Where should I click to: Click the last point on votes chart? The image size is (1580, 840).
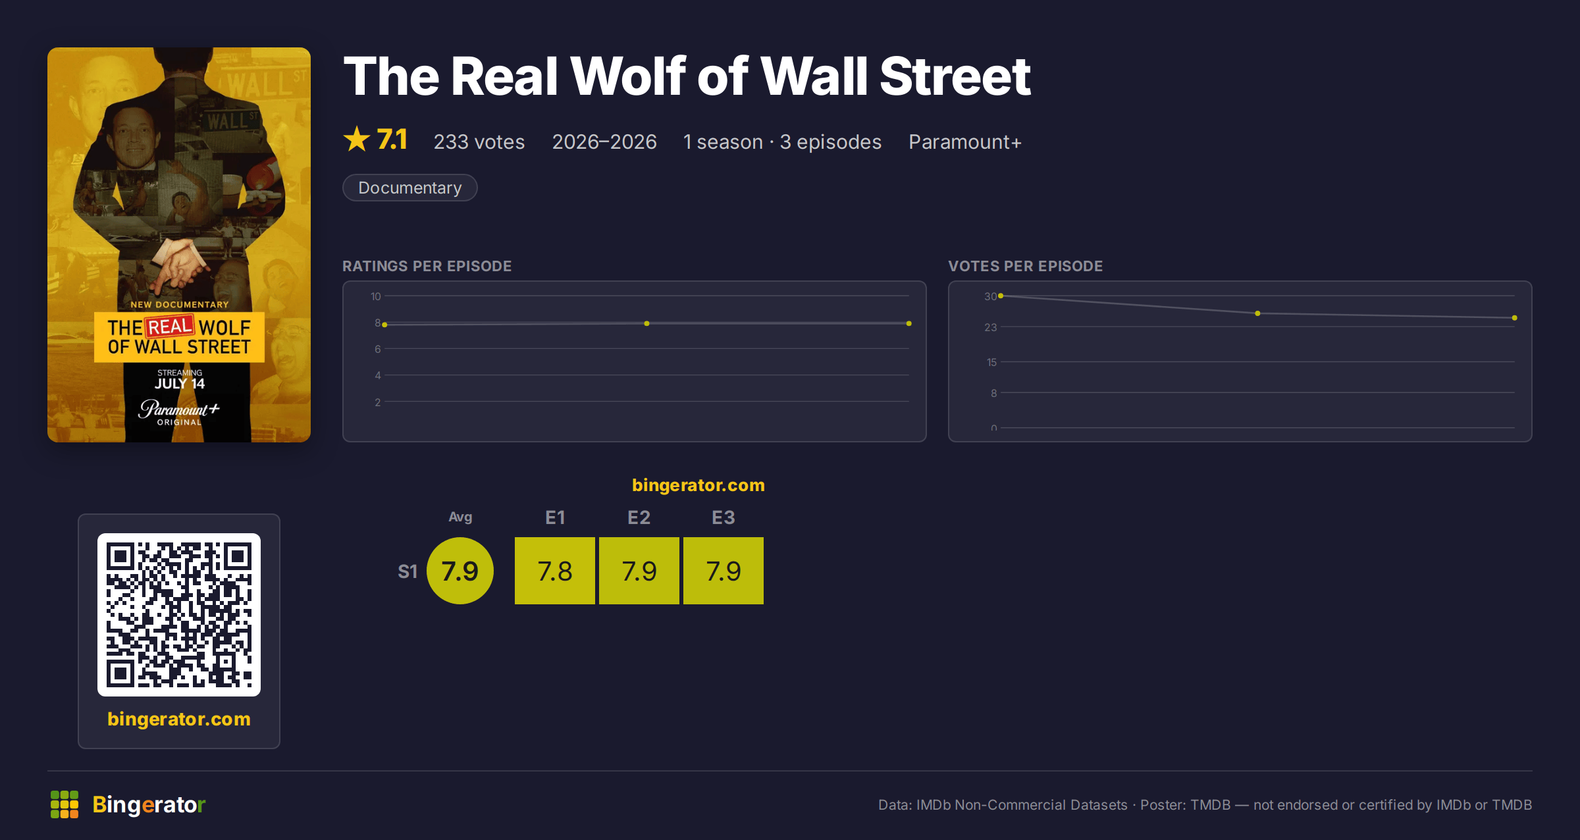[x=1514, y=318]
